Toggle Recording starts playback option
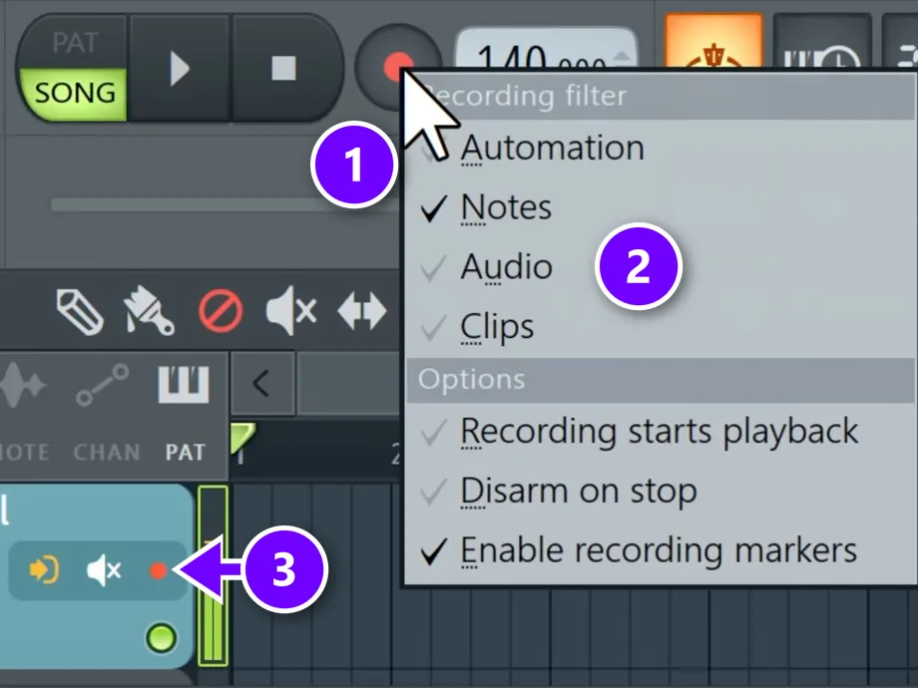Viewport: 918px width, 688px height. click(660, 432)
